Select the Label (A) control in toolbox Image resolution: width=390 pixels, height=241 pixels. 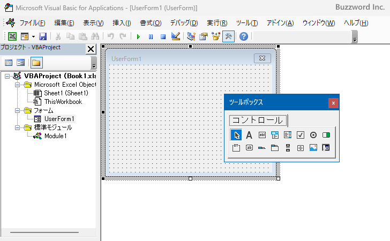pyautogui.click(x=249, y=135)
